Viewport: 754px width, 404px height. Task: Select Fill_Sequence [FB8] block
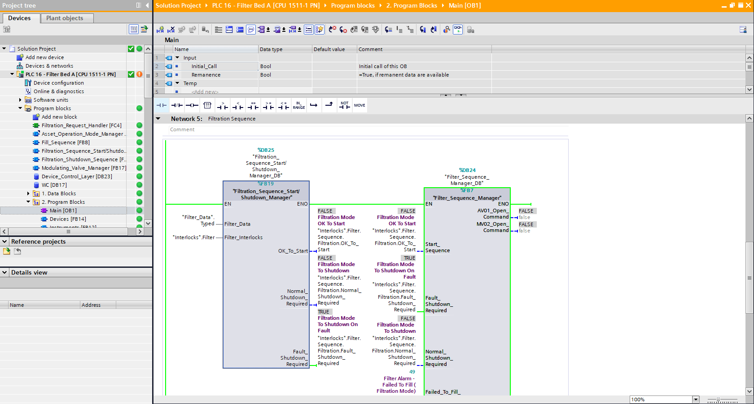click(x=66, y=142)
